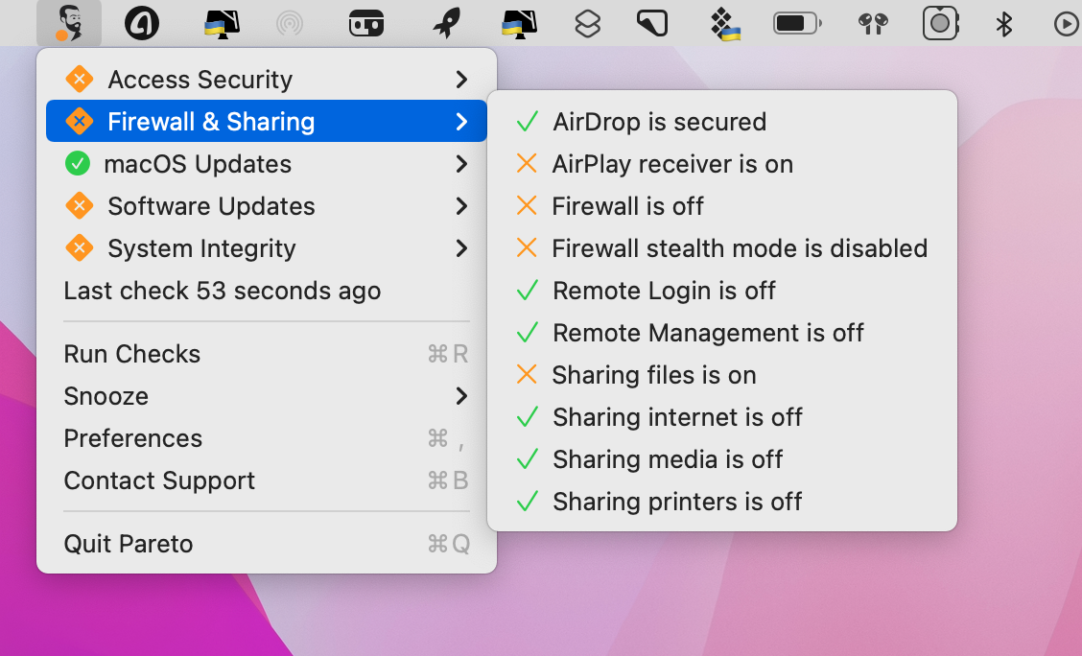Screen dimensions: 1082x656
Task: Click the dimmed concentric rings menu bar icon
Action: 290,24
